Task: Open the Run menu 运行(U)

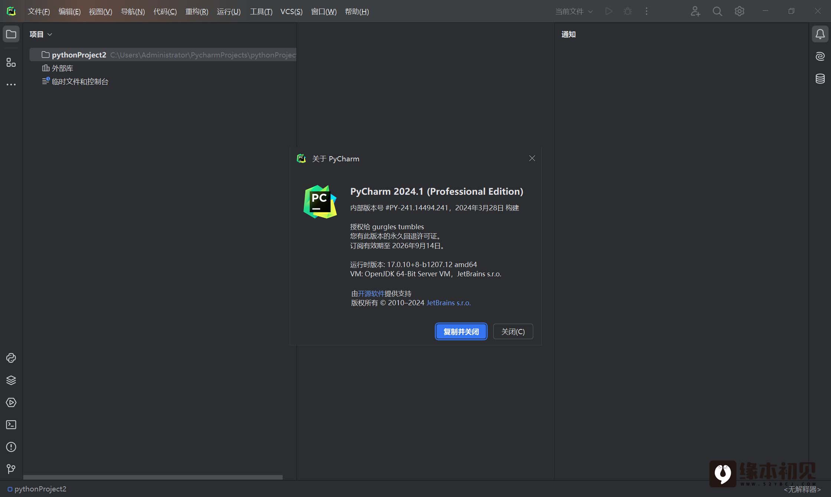Action: click(x=229, y=11)
